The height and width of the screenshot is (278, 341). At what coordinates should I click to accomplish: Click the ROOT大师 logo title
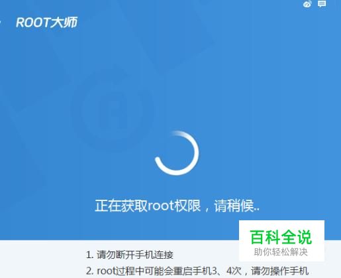[x=46, y=23]
